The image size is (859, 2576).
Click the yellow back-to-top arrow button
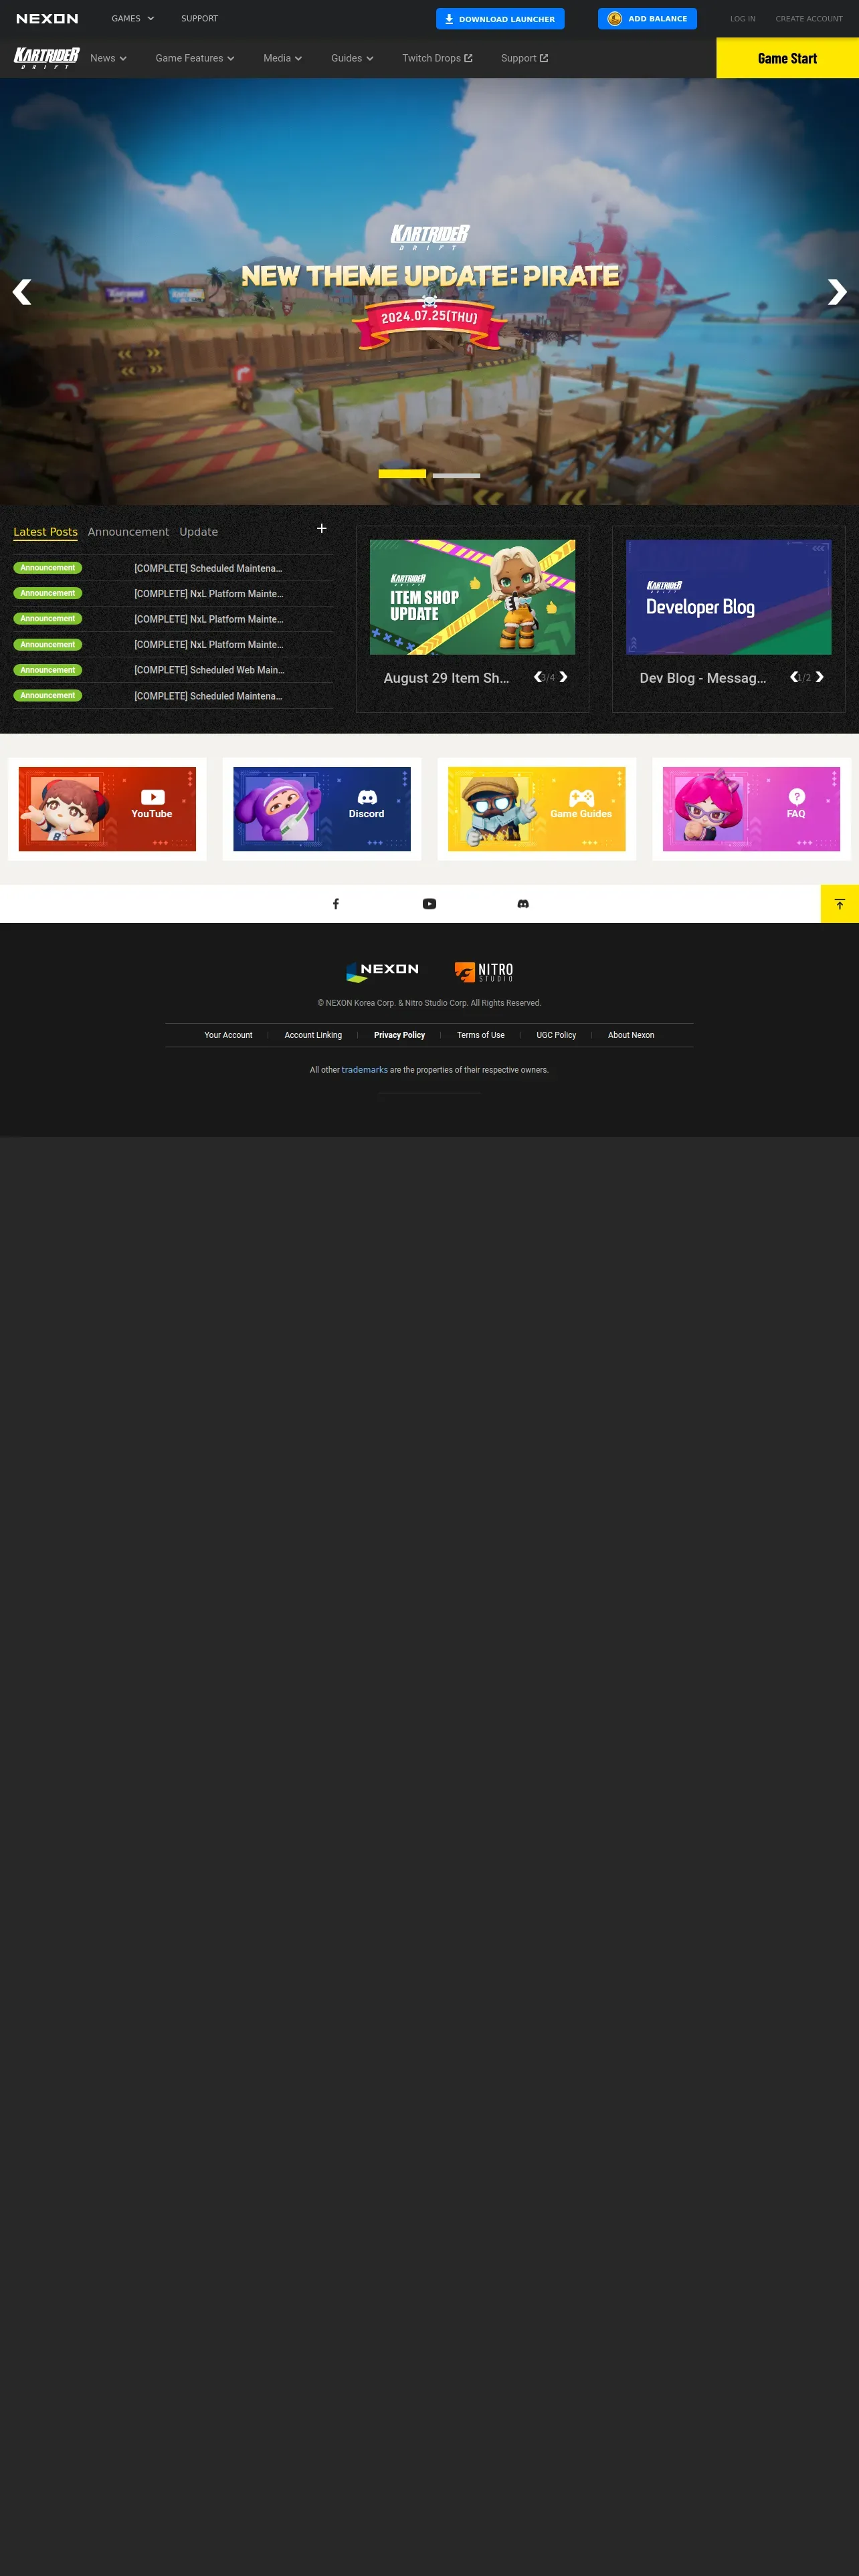pos(840,904)
